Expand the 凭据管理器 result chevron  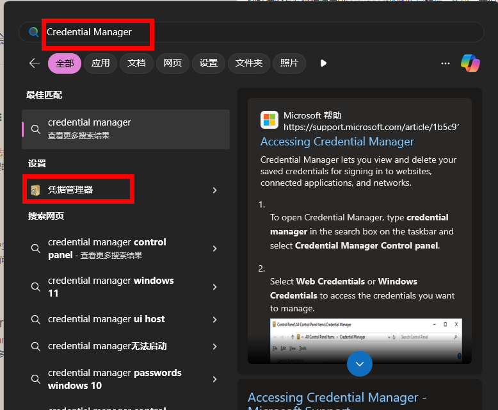[x=214, y=190]
